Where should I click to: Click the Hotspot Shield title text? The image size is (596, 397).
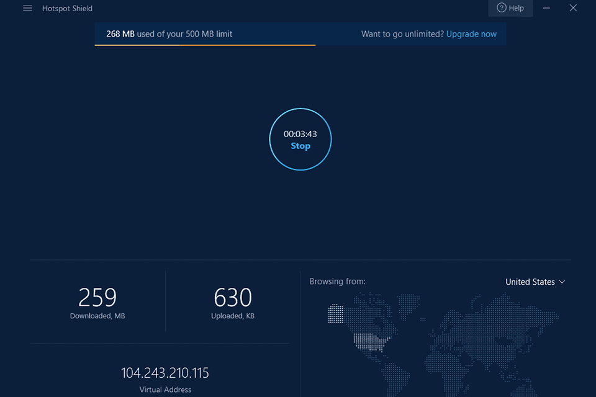[x=67, y=8]
